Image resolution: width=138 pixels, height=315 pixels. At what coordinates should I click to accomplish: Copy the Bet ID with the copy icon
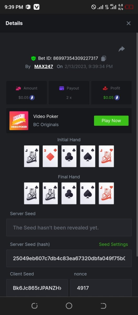[104, 58]
